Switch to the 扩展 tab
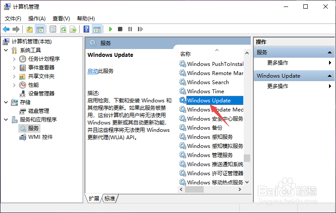Screen dimensions: 336x213 [x=94, y=199]
